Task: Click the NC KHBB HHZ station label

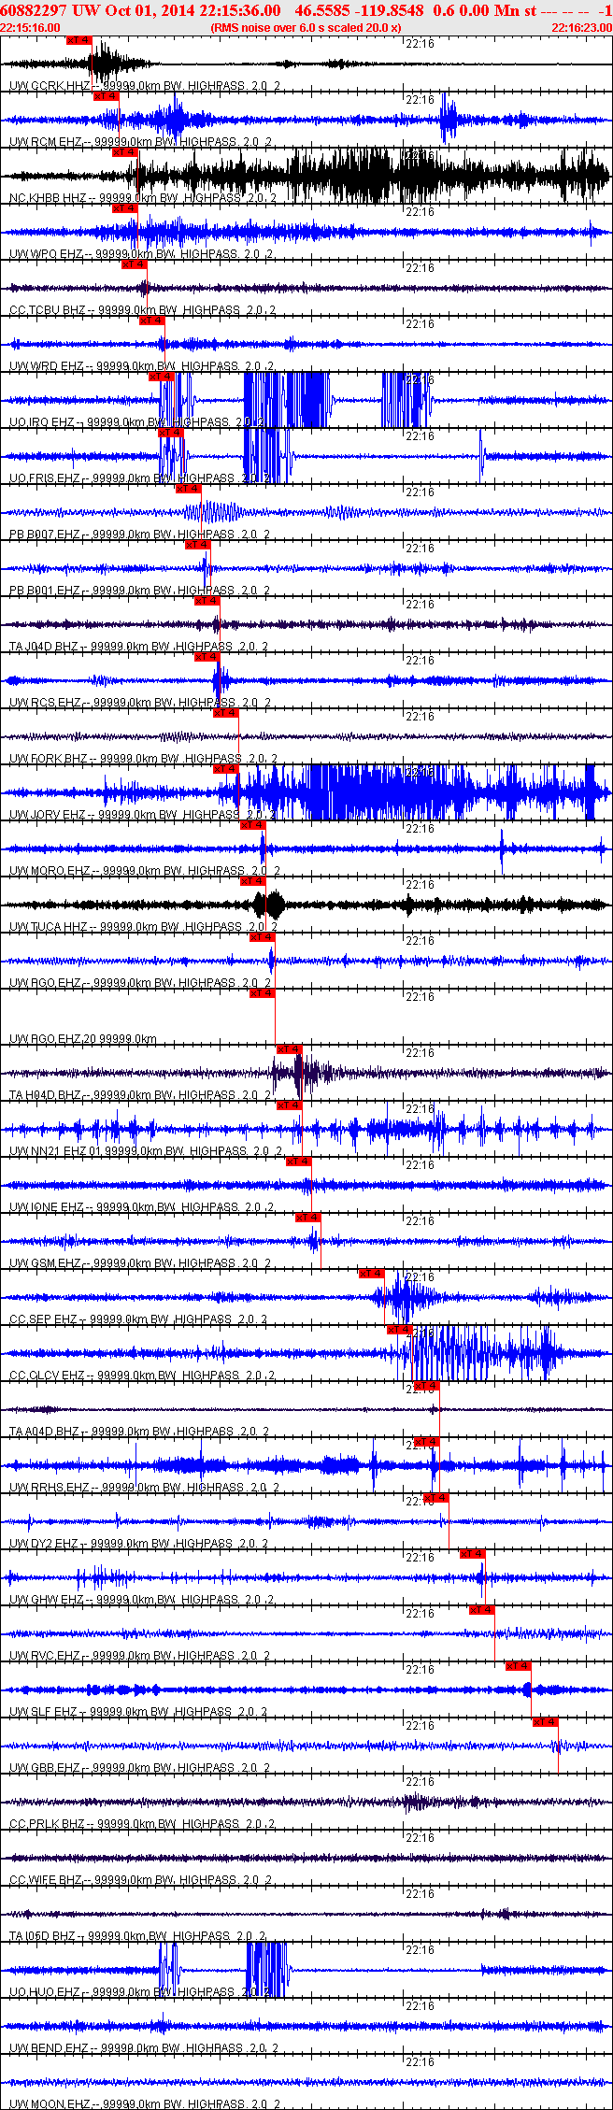Action: click(143, 198)
